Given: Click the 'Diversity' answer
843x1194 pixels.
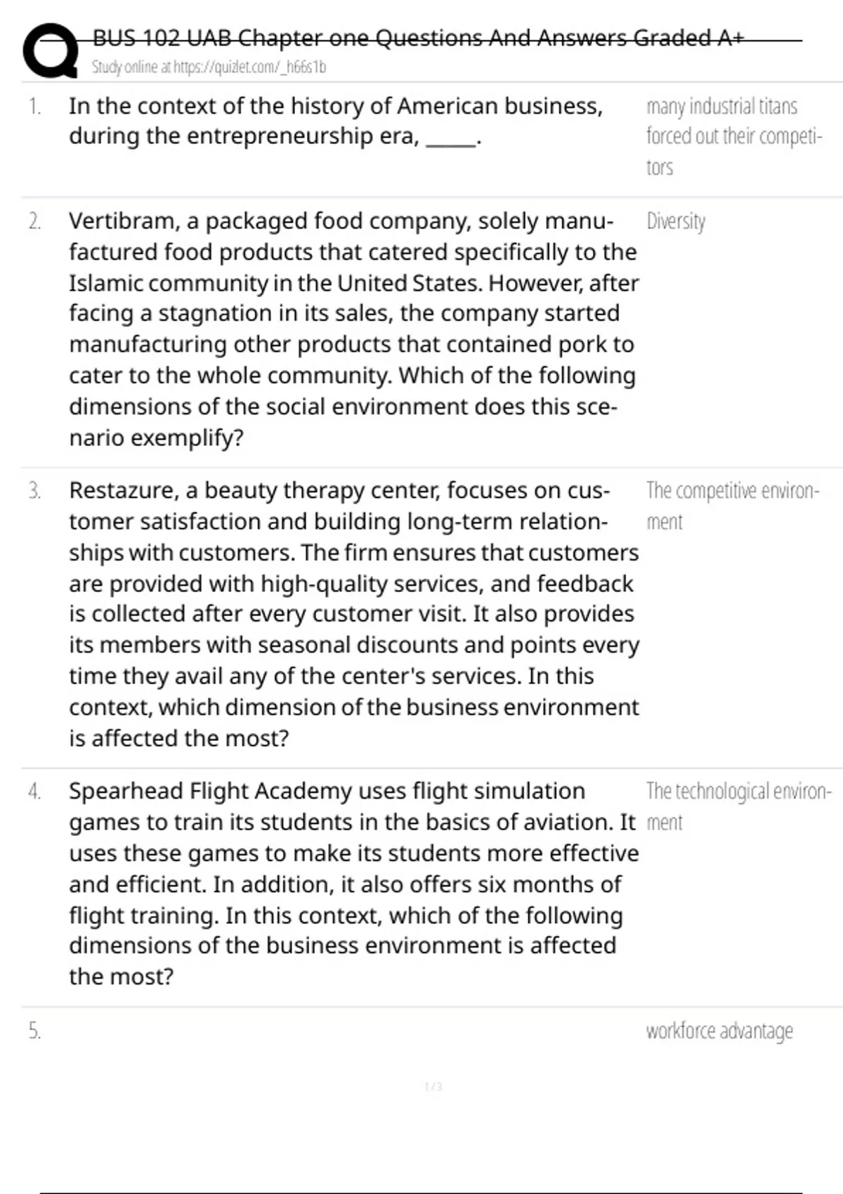Looking at the screenshot, I should tap(675, 222).
